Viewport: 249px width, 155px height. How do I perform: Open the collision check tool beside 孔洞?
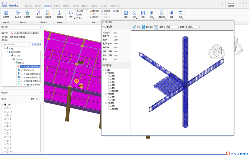pos(126,14)
